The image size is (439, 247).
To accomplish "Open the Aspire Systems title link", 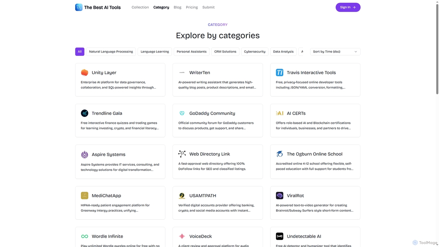I will tap(108, 154).
